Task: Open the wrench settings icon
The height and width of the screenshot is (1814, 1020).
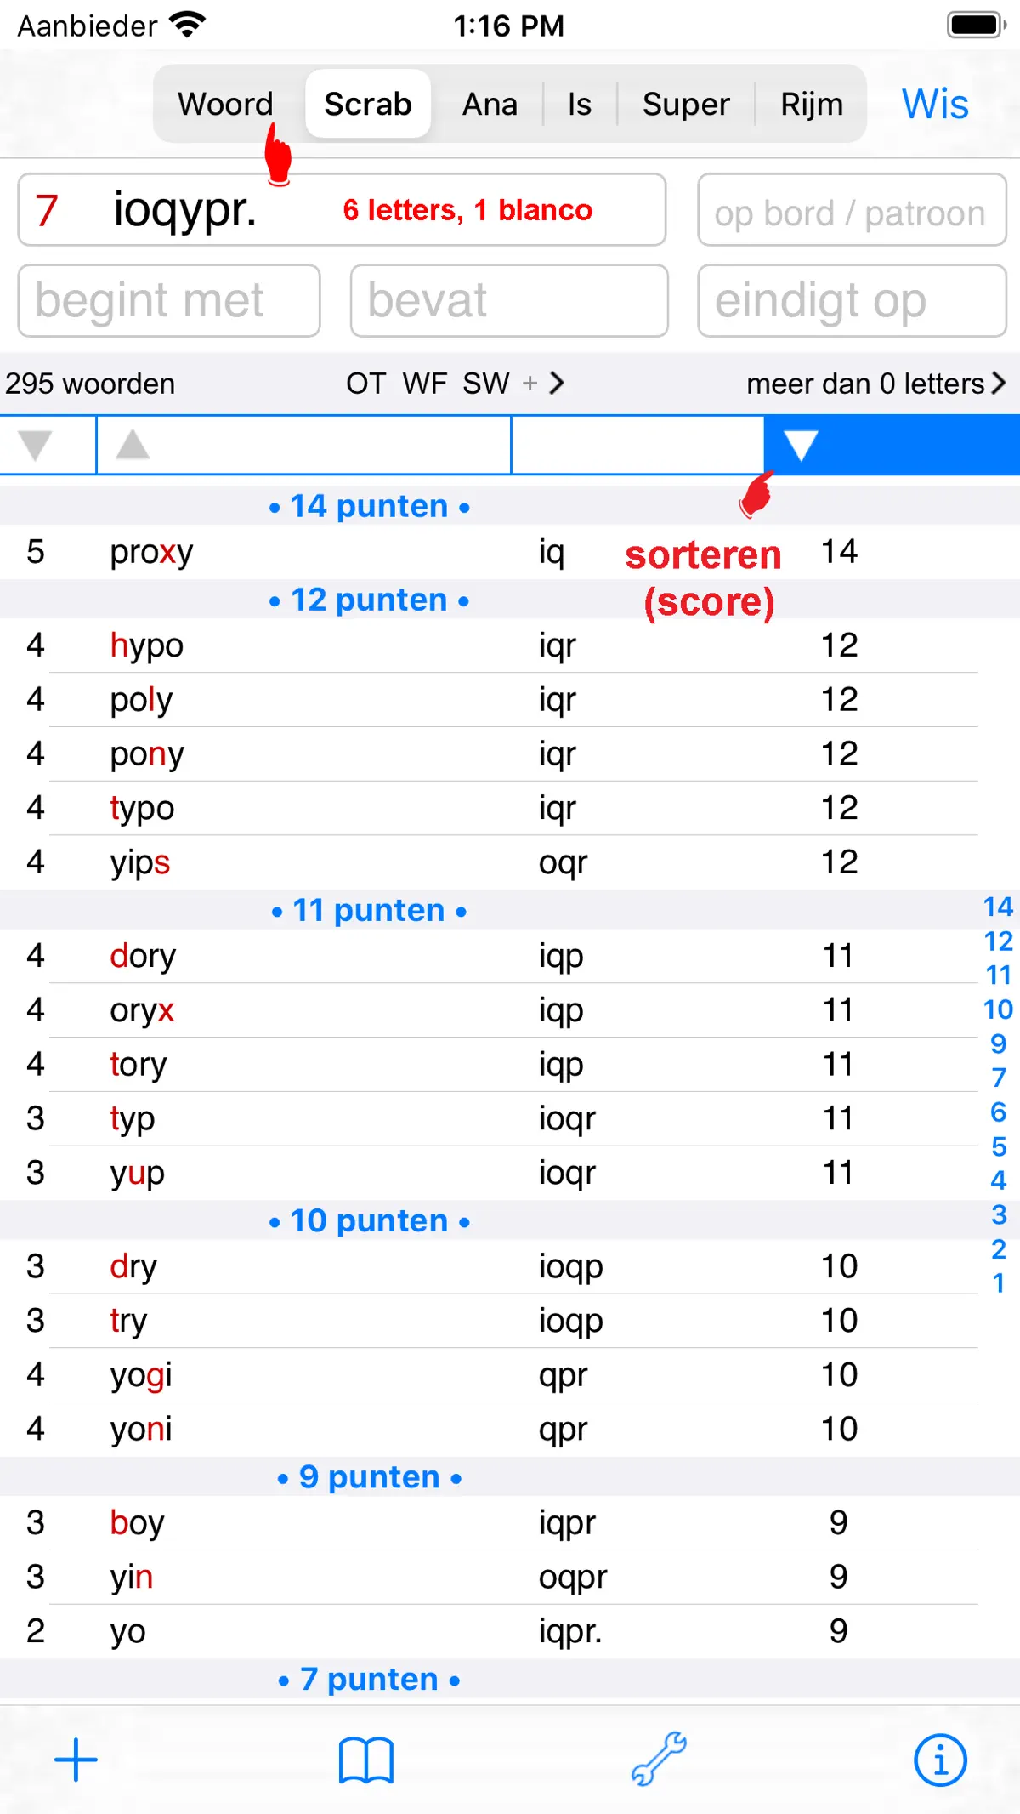Action: click(x=659, y=1758)
